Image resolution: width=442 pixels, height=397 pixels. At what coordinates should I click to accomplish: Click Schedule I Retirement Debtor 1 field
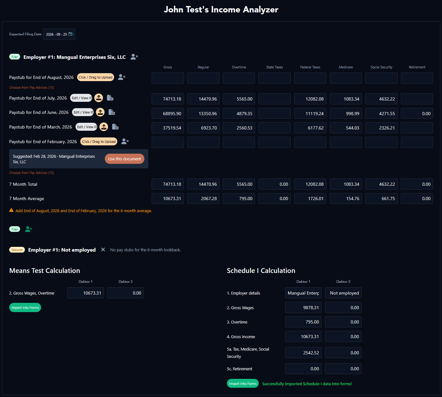pyautogui.click(x=303, y=369)
